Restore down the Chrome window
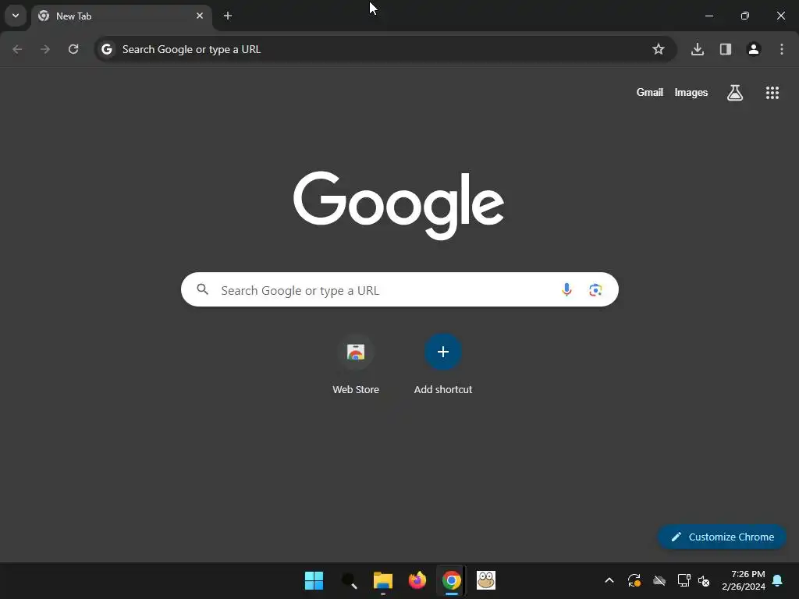799x599 pixels. point(745,16)
